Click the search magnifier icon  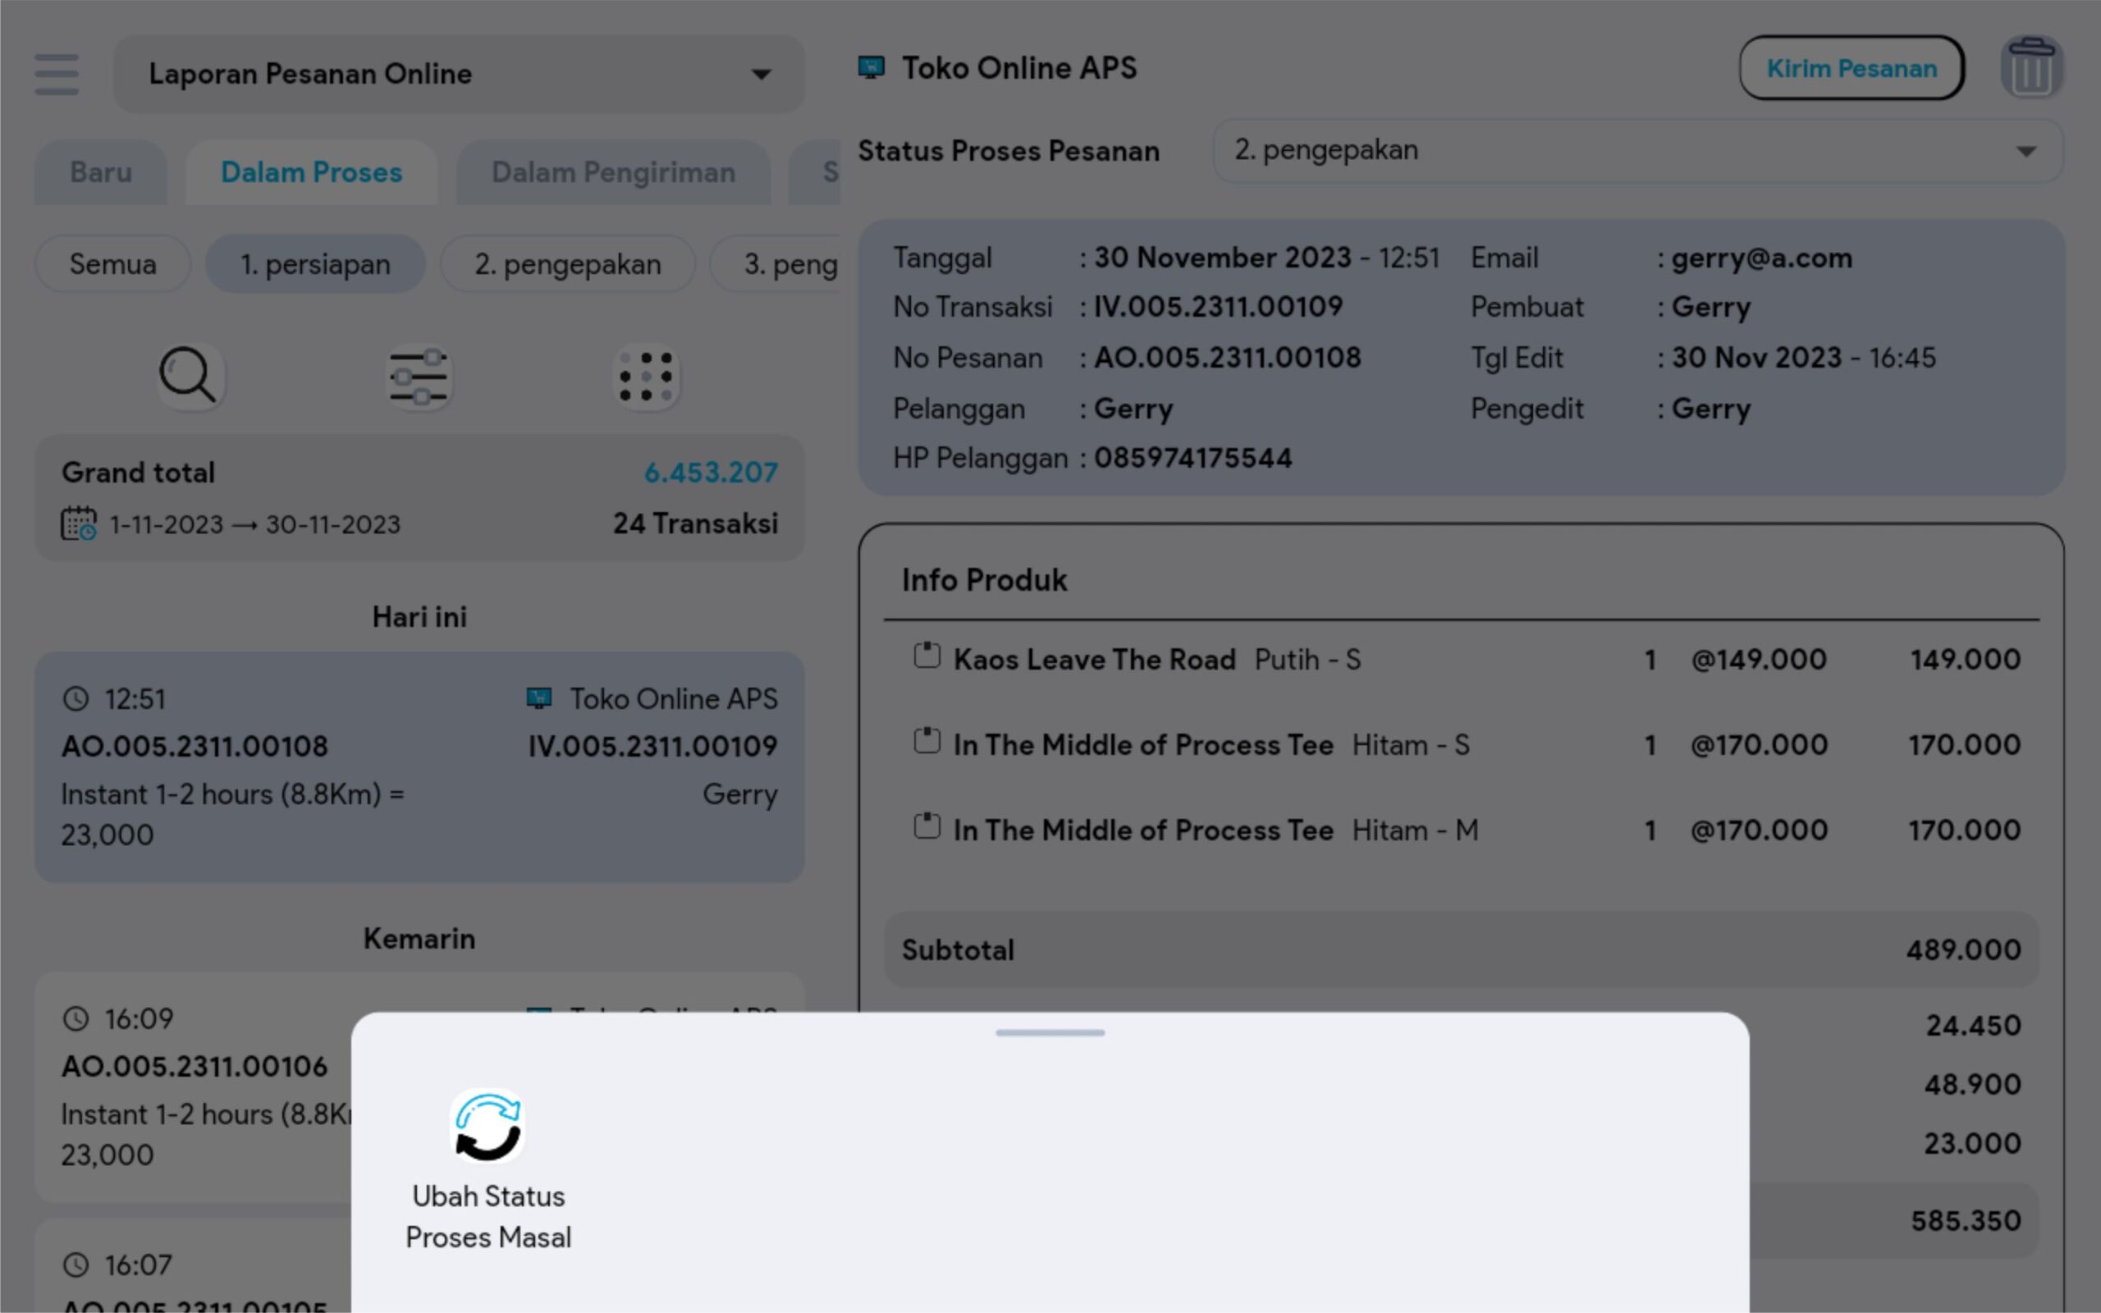pyautogui.click(x=189, y=376)
